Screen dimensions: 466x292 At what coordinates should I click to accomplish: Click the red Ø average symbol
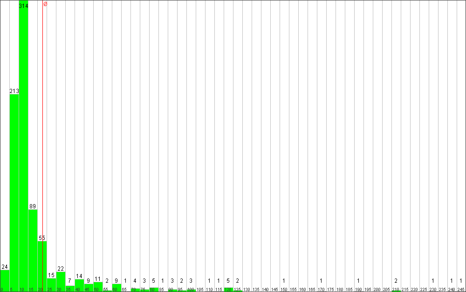(45, 4)
